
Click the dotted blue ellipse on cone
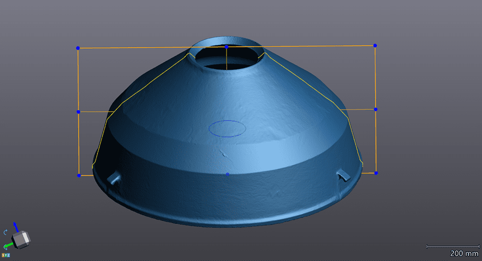pos(227,129)
